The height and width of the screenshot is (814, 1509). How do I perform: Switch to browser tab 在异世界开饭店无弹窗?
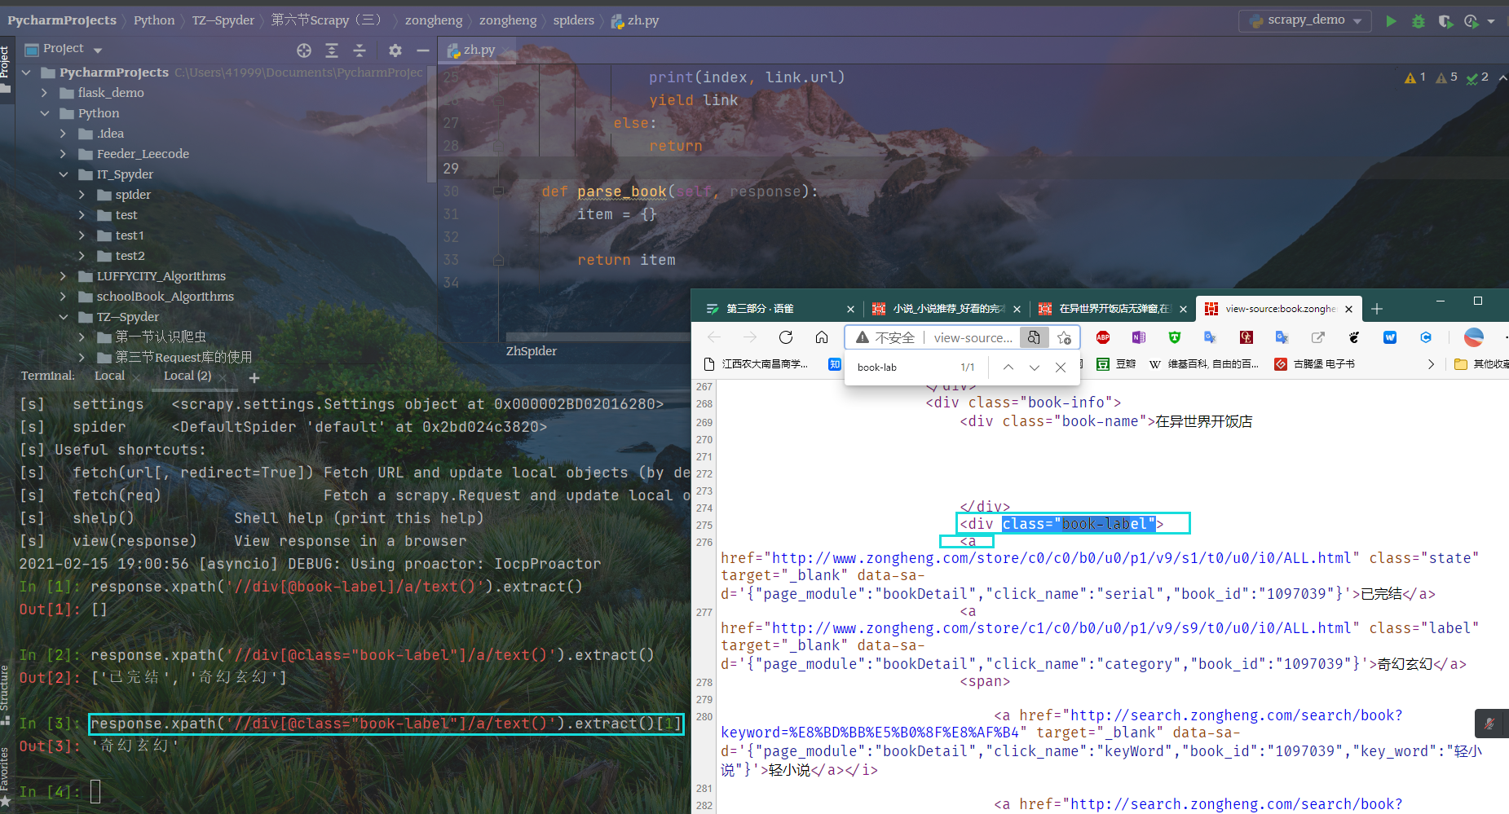1115,309
